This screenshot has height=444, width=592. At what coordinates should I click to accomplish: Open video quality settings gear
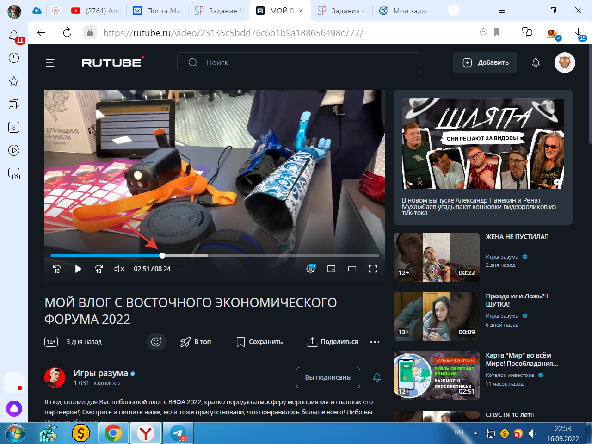click(311, 269)
